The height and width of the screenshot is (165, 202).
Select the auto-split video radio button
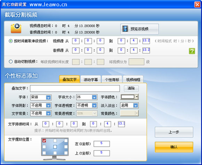(10, 61)
